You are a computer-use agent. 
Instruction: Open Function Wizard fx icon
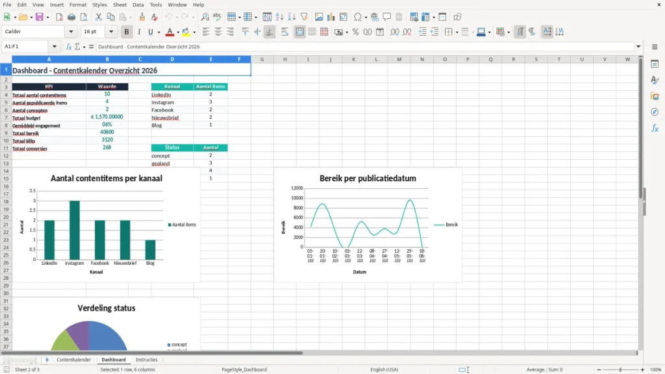(69, 47)
